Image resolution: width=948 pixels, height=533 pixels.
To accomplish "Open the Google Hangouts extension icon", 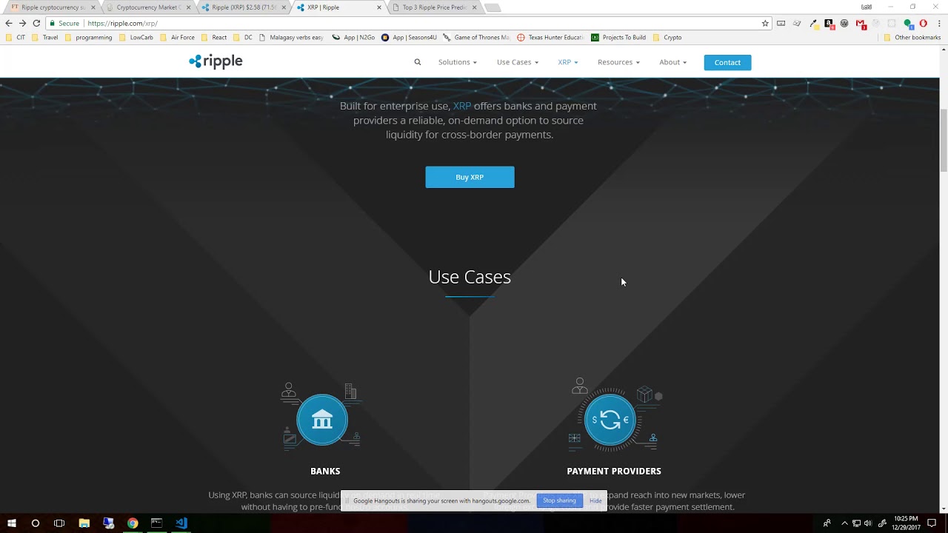I will pos(908,24).
